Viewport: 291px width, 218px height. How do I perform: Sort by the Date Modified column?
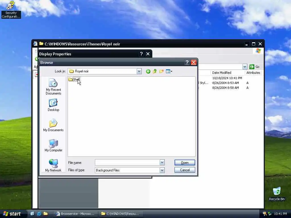pyautogui.click(x=228, y=73)
